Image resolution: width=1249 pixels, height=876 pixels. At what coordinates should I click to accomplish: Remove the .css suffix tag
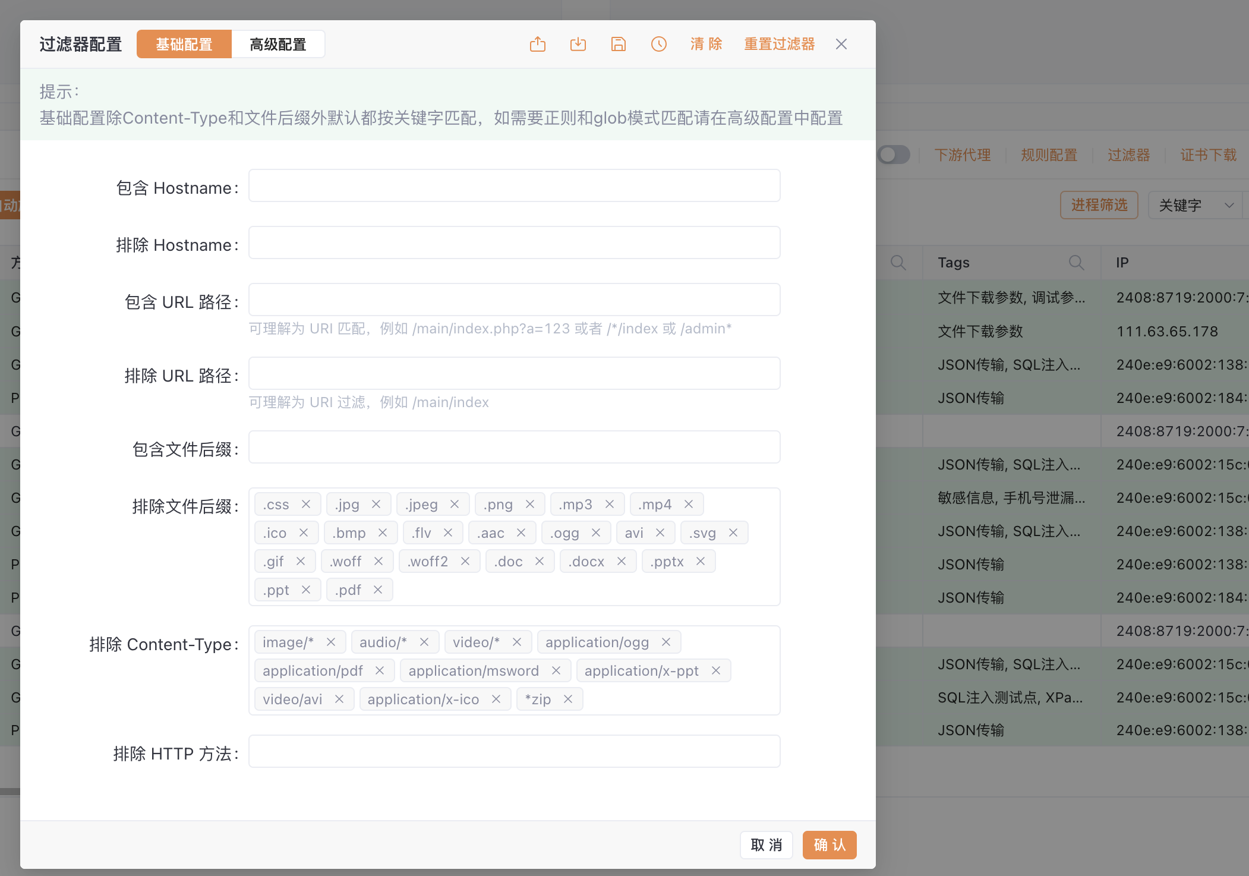(306, 504)
